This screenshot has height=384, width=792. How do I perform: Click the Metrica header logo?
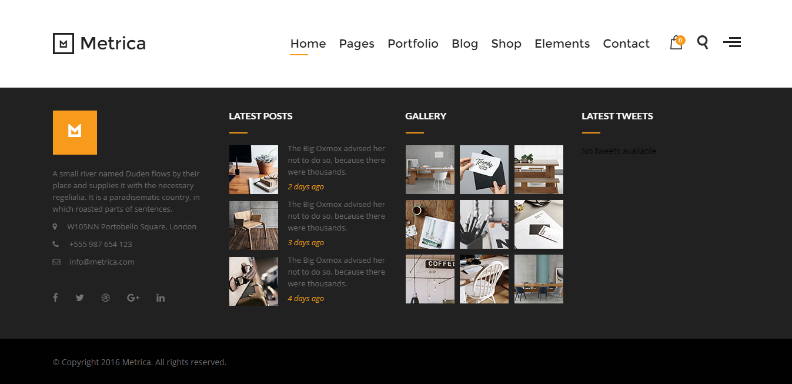click(x=99, y=44)
